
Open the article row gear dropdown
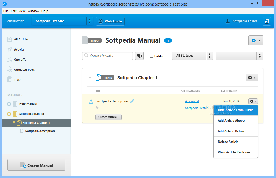253,101
